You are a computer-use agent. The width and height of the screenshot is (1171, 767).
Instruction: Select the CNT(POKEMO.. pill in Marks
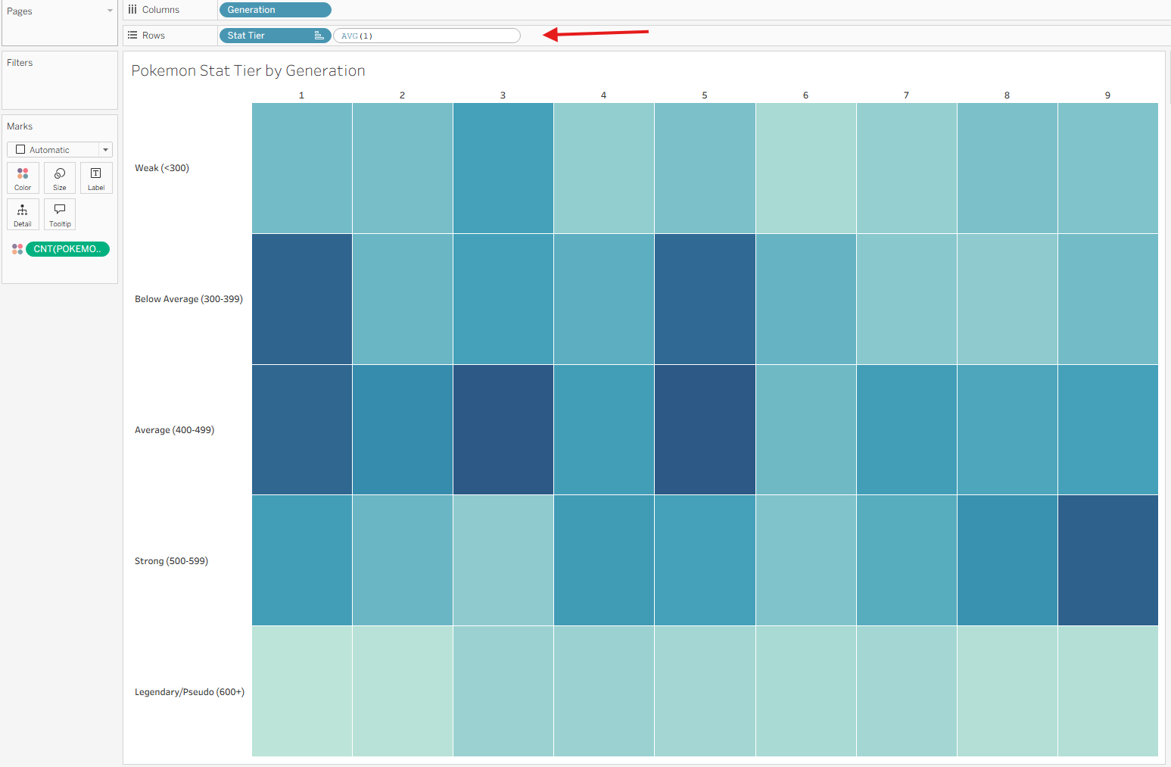(x=67, y=249)
